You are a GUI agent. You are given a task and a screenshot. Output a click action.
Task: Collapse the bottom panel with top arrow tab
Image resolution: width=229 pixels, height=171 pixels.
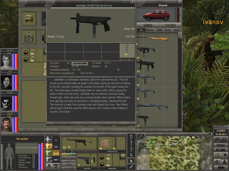tap(79, 134)
